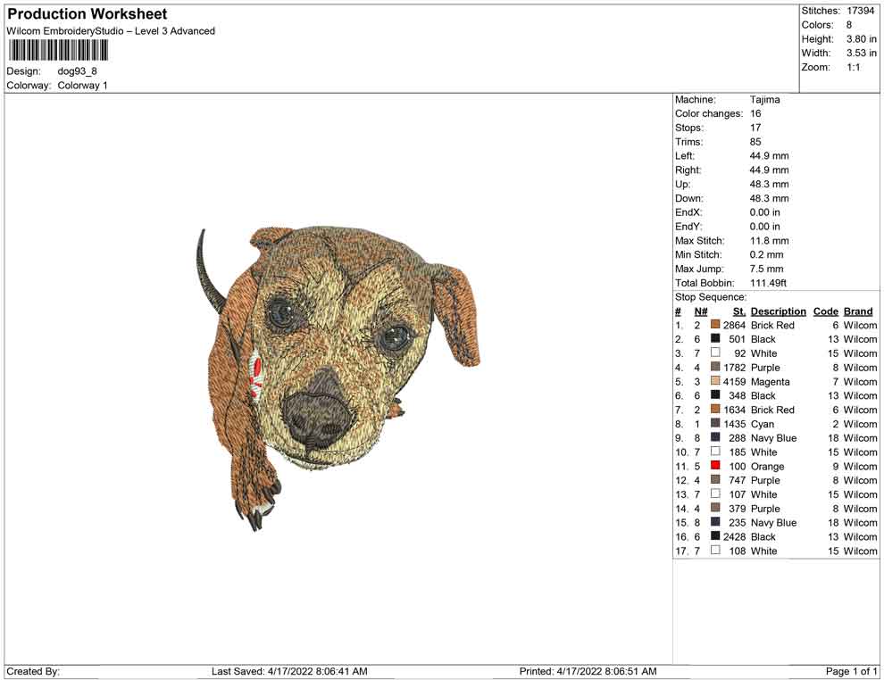Select the black swatch beside stitch count 501
Screen dimensions: 884x680
[x=715, y=338]
